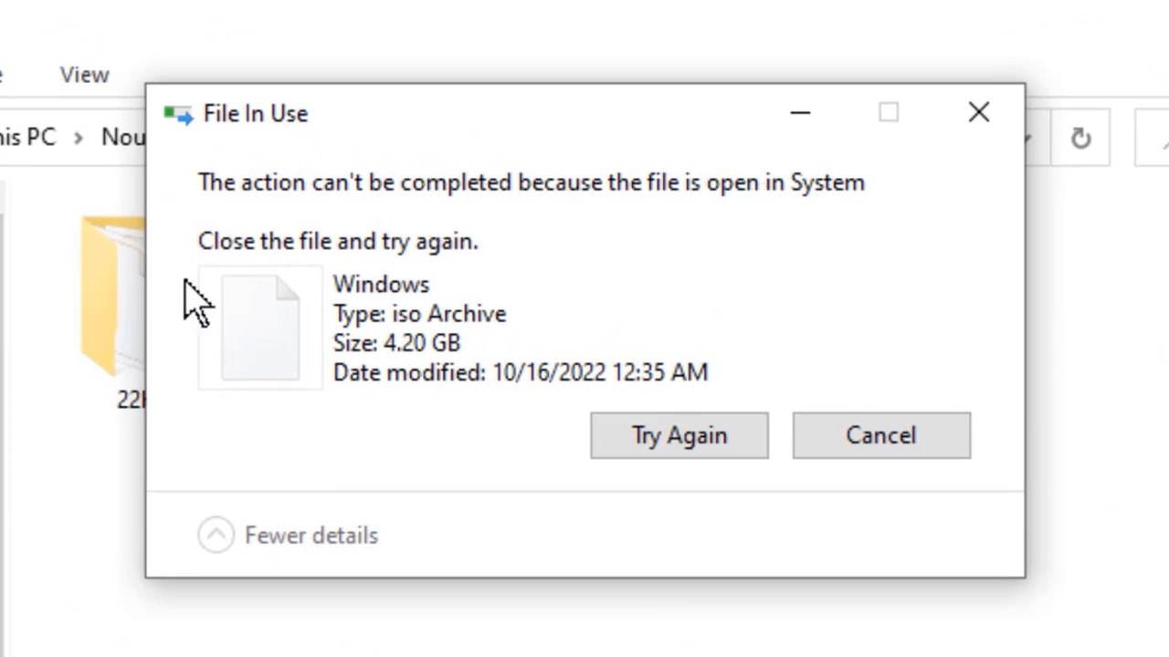This screenshot has height=657, width=1169.
Task: Cancel the file operation
Action: point(881,435)
